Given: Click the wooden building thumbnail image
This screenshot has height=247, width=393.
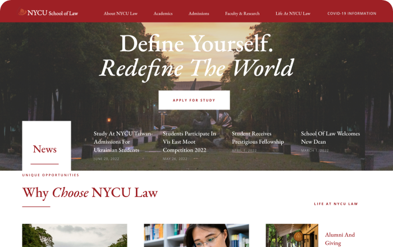Looking at the screenshot, I should click(x=292, y=235).
